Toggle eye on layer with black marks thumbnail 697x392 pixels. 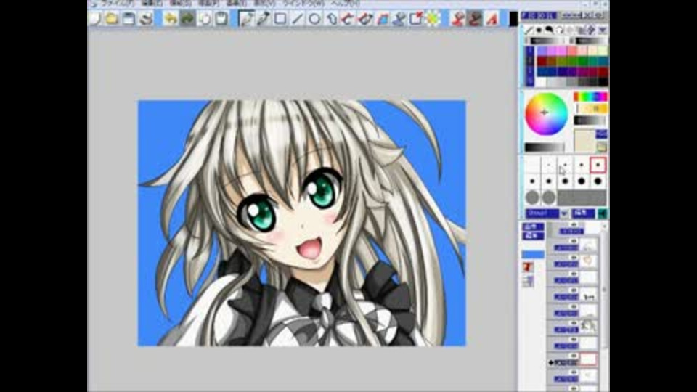[x=574, y=290]
